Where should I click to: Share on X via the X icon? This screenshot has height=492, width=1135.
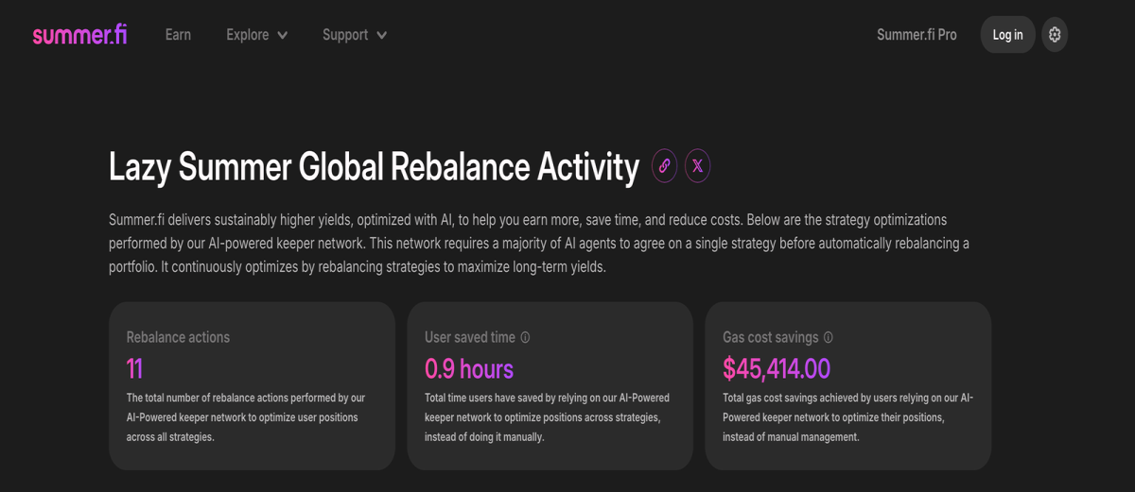pos(697,166)
